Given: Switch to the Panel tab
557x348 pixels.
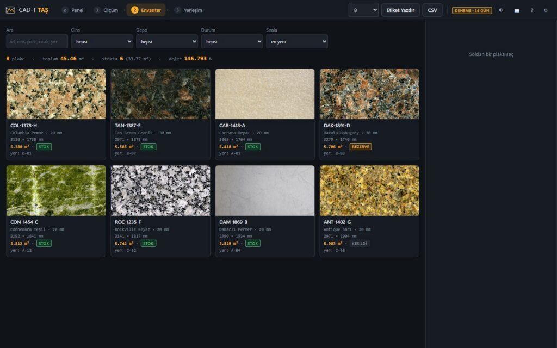Looking at the screenshot, I should coord(73,10).
